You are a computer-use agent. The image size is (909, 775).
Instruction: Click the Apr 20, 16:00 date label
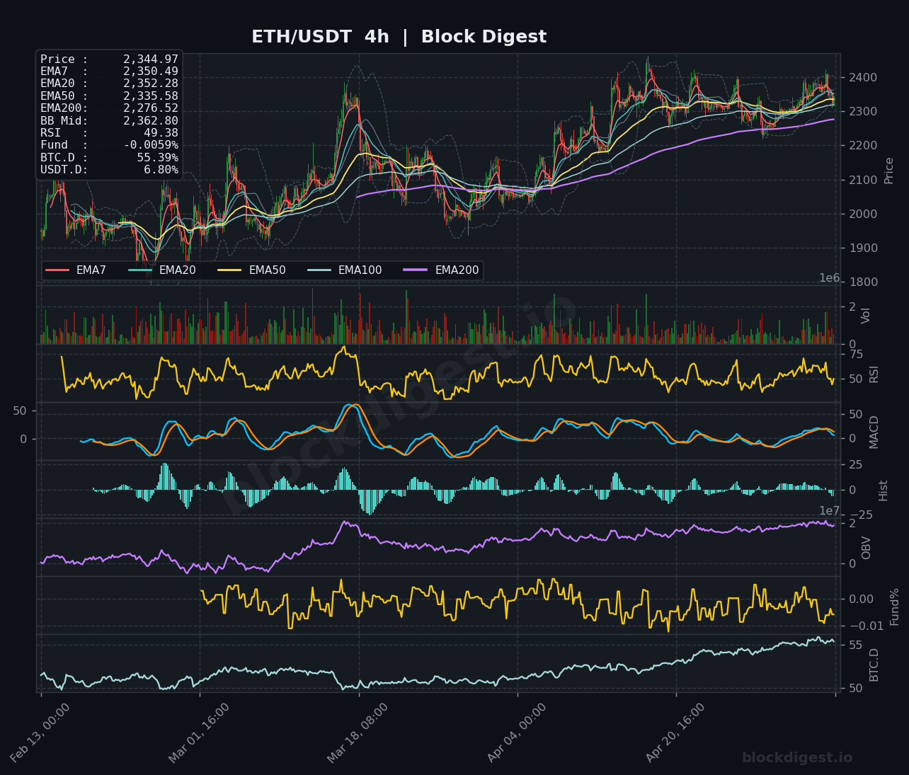point(675,733)
